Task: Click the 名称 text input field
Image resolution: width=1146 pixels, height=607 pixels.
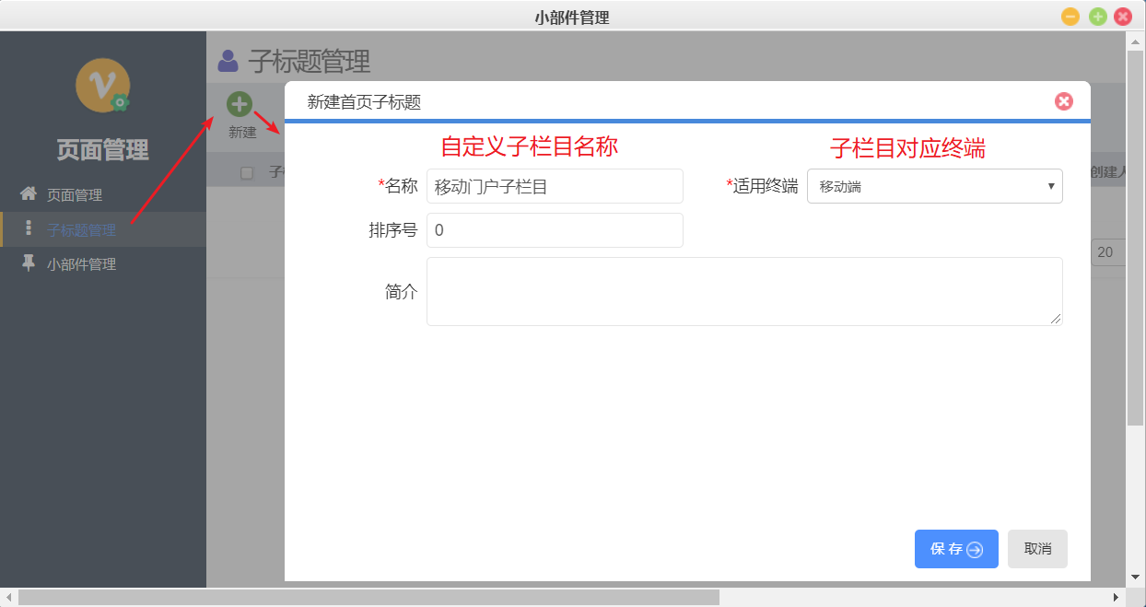Action: point(555,186)
